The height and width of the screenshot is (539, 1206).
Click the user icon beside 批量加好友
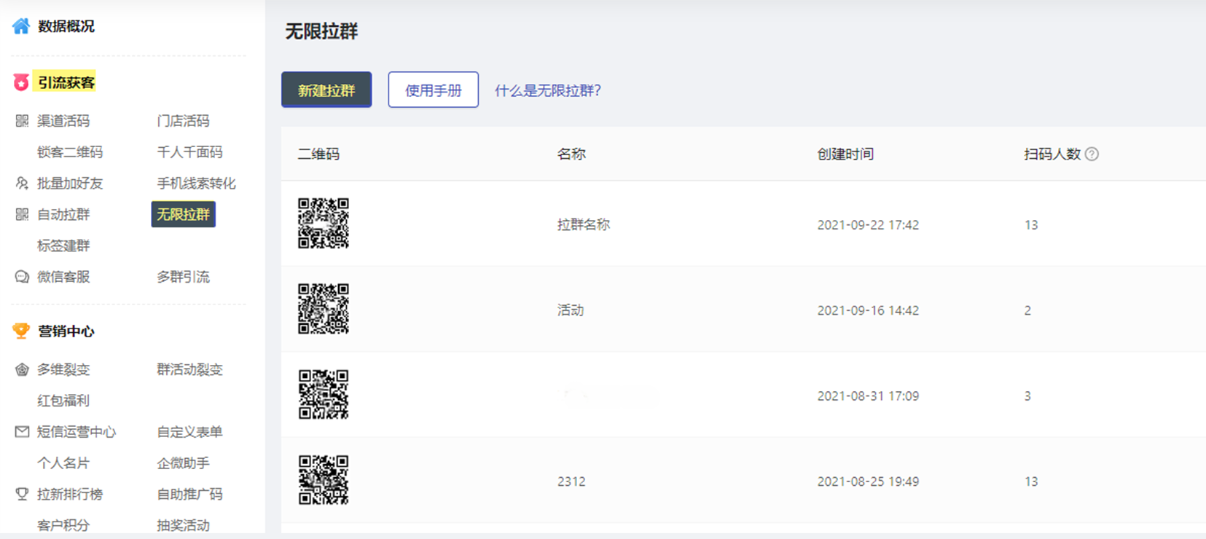pyautogui.click(x=22, y=184)
